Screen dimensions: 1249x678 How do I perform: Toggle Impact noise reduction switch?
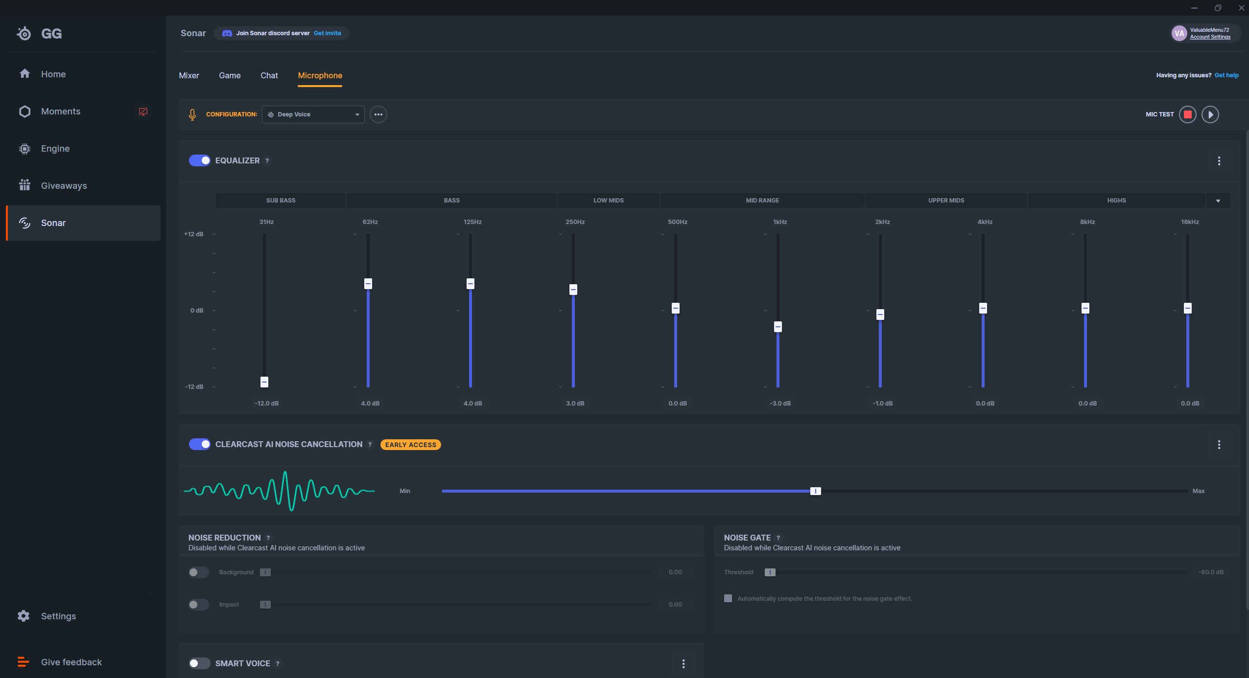(198, 605)
